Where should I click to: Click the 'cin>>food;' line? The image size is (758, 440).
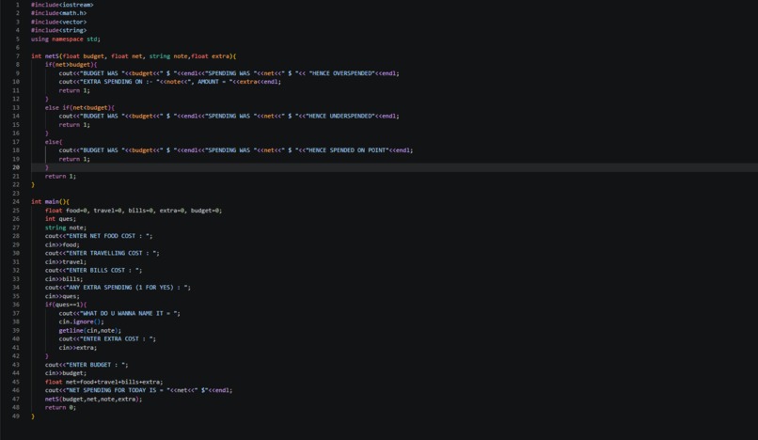pos(62,244)
